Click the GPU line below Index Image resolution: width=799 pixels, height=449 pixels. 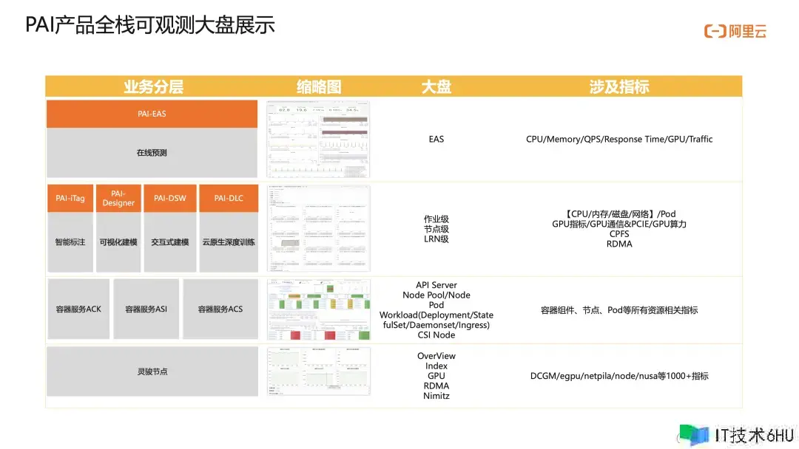coord(436,376)
